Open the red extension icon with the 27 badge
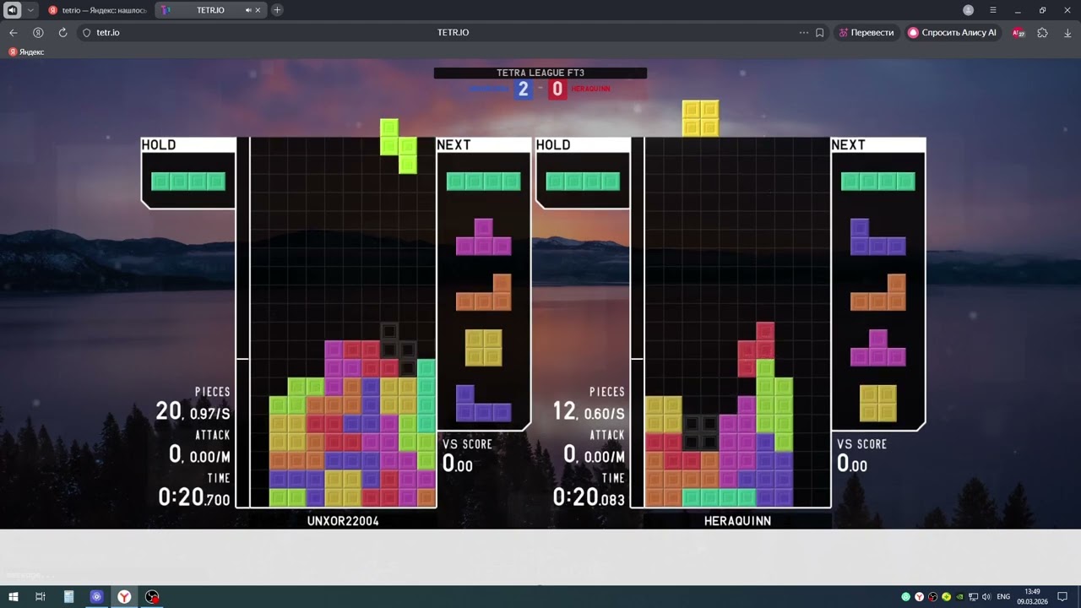The height and width of the screenshot is (608, 1081). coord(1019,32)
